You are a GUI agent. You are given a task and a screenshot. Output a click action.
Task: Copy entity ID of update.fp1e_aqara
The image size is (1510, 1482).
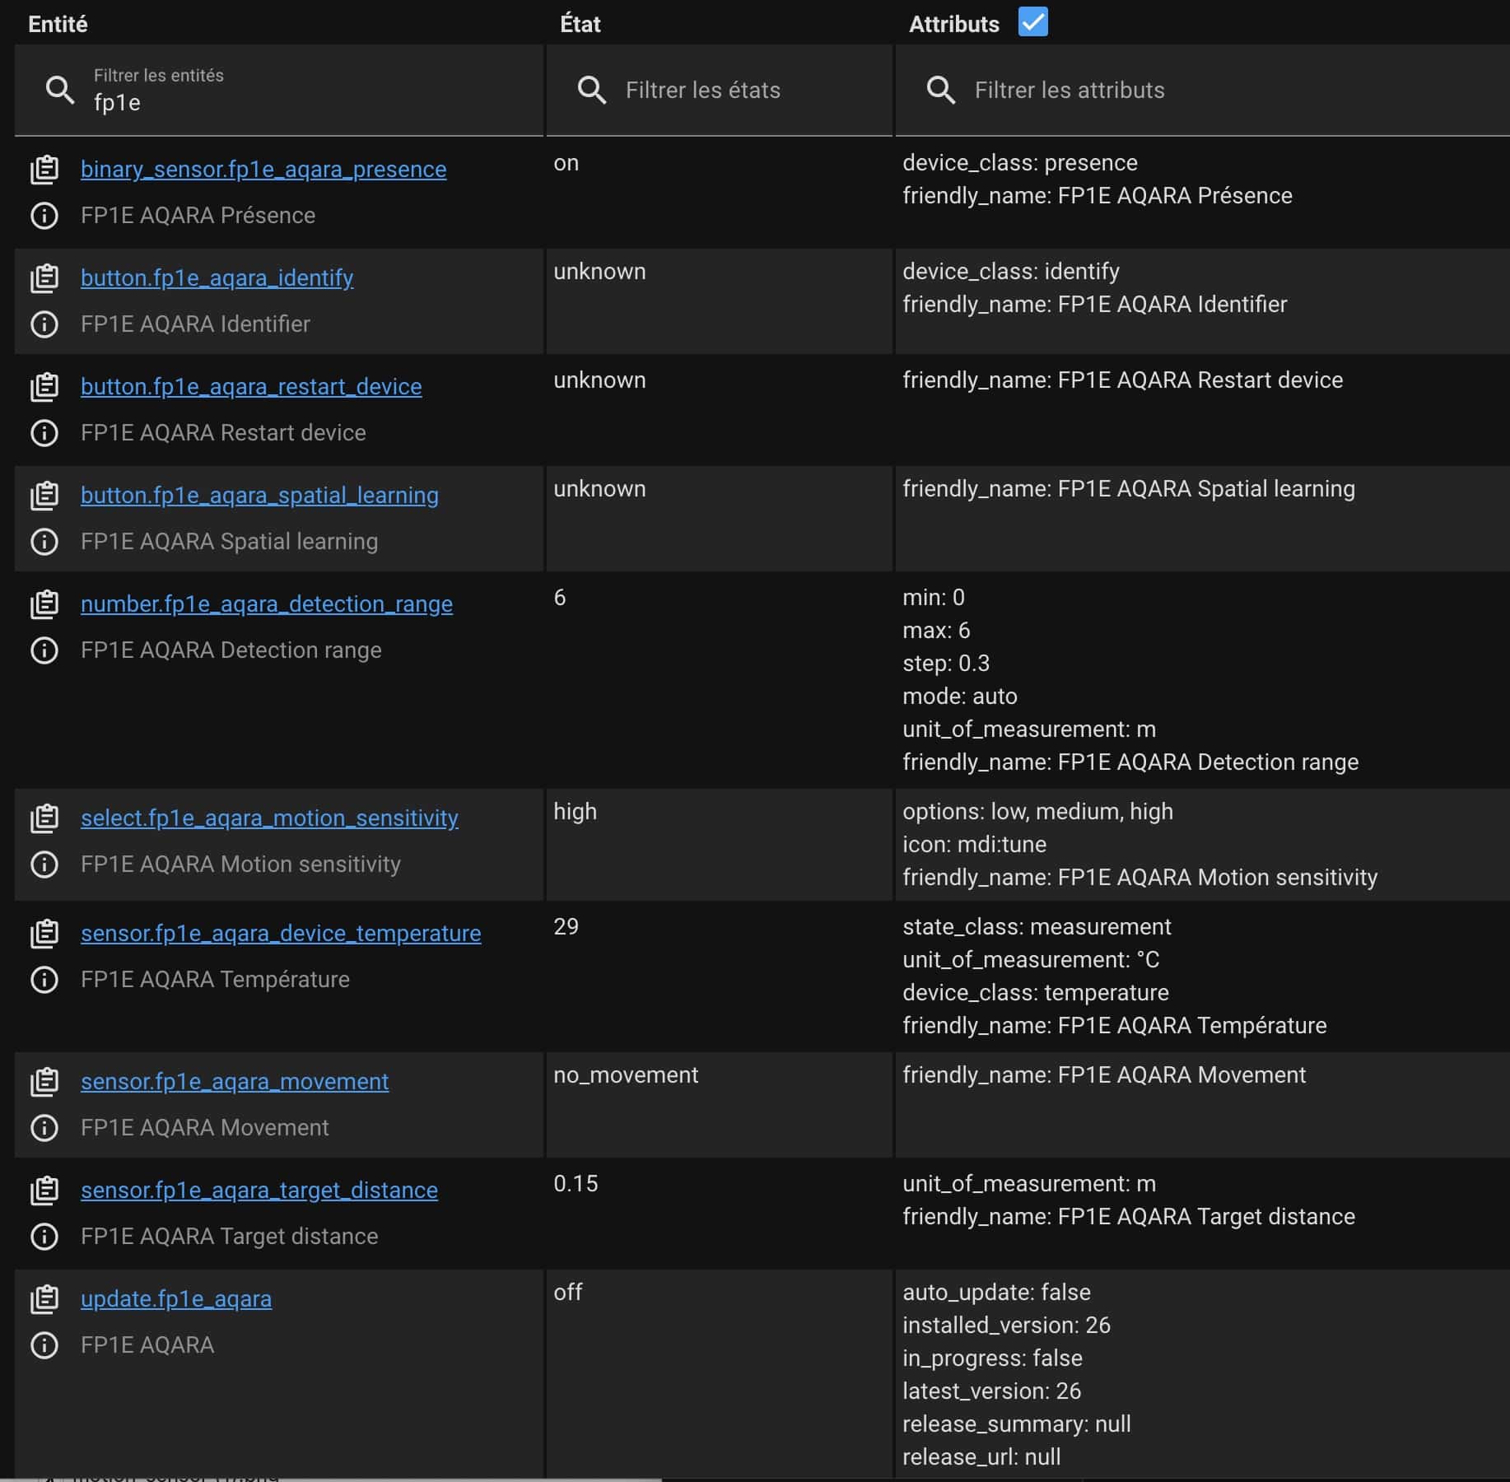pyautogui.click(x=44, y=1299)
